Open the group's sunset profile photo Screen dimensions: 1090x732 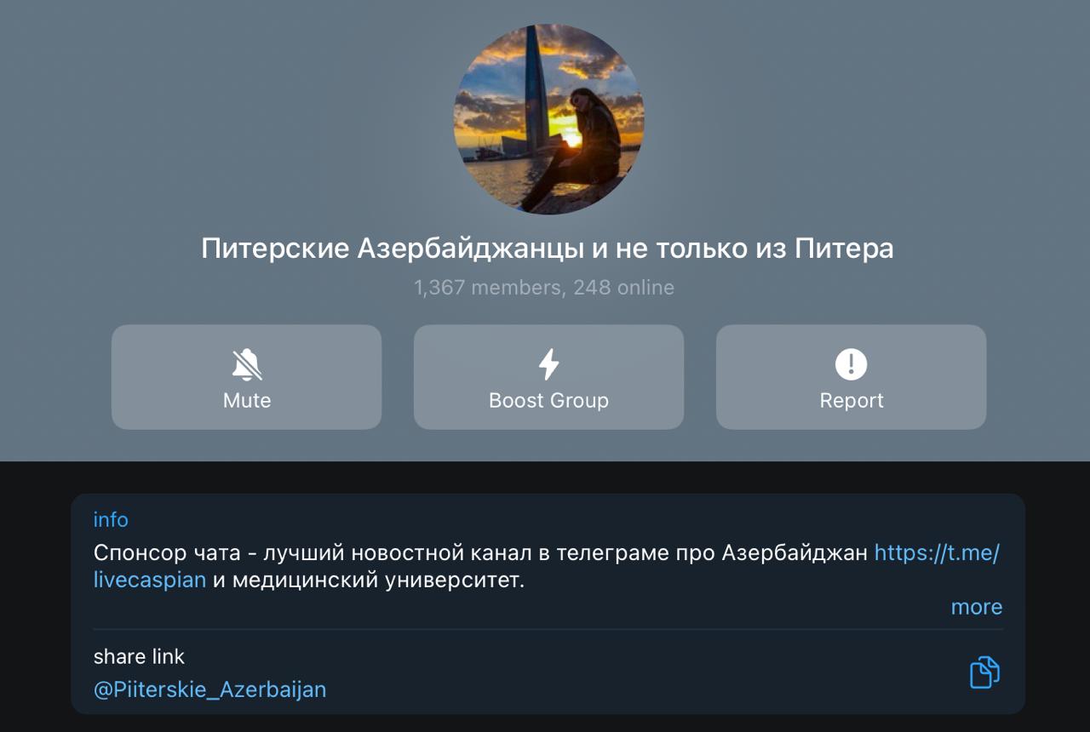point(549,118)
